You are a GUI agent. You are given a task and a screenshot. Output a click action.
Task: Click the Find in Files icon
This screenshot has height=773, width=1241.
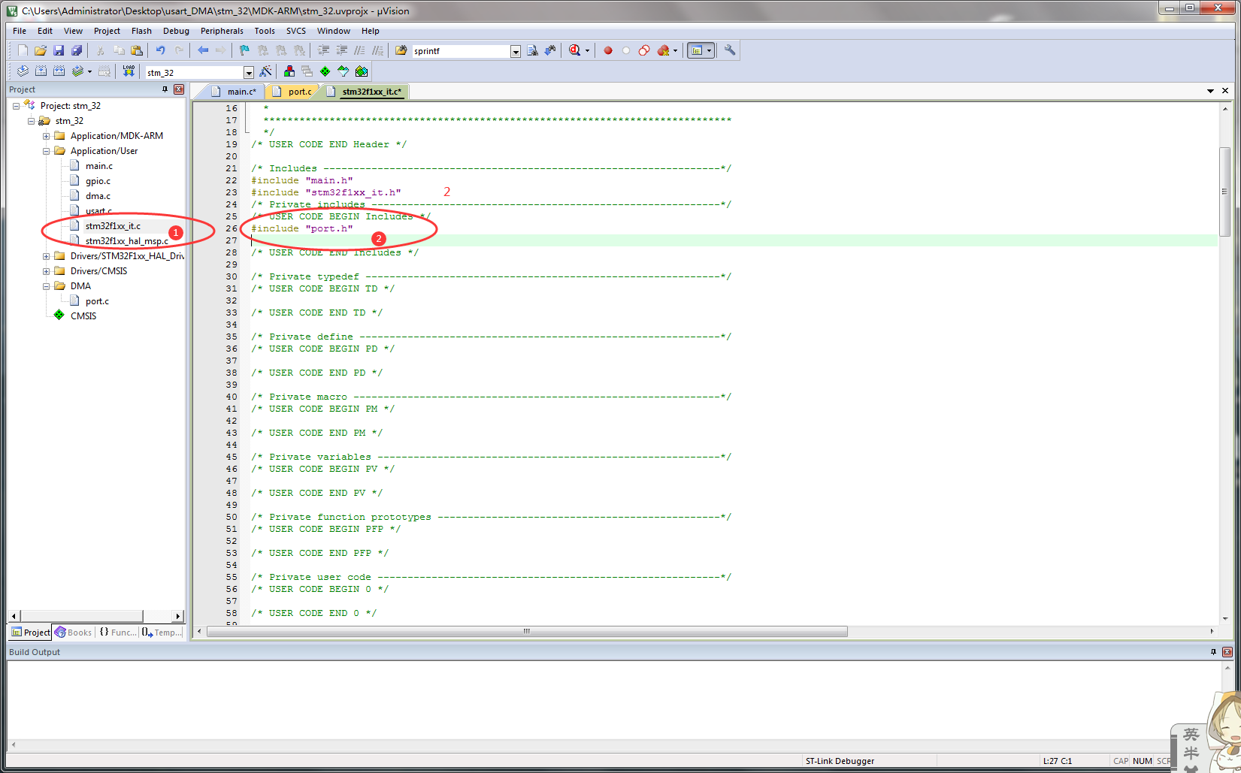[x=401, y=50]
